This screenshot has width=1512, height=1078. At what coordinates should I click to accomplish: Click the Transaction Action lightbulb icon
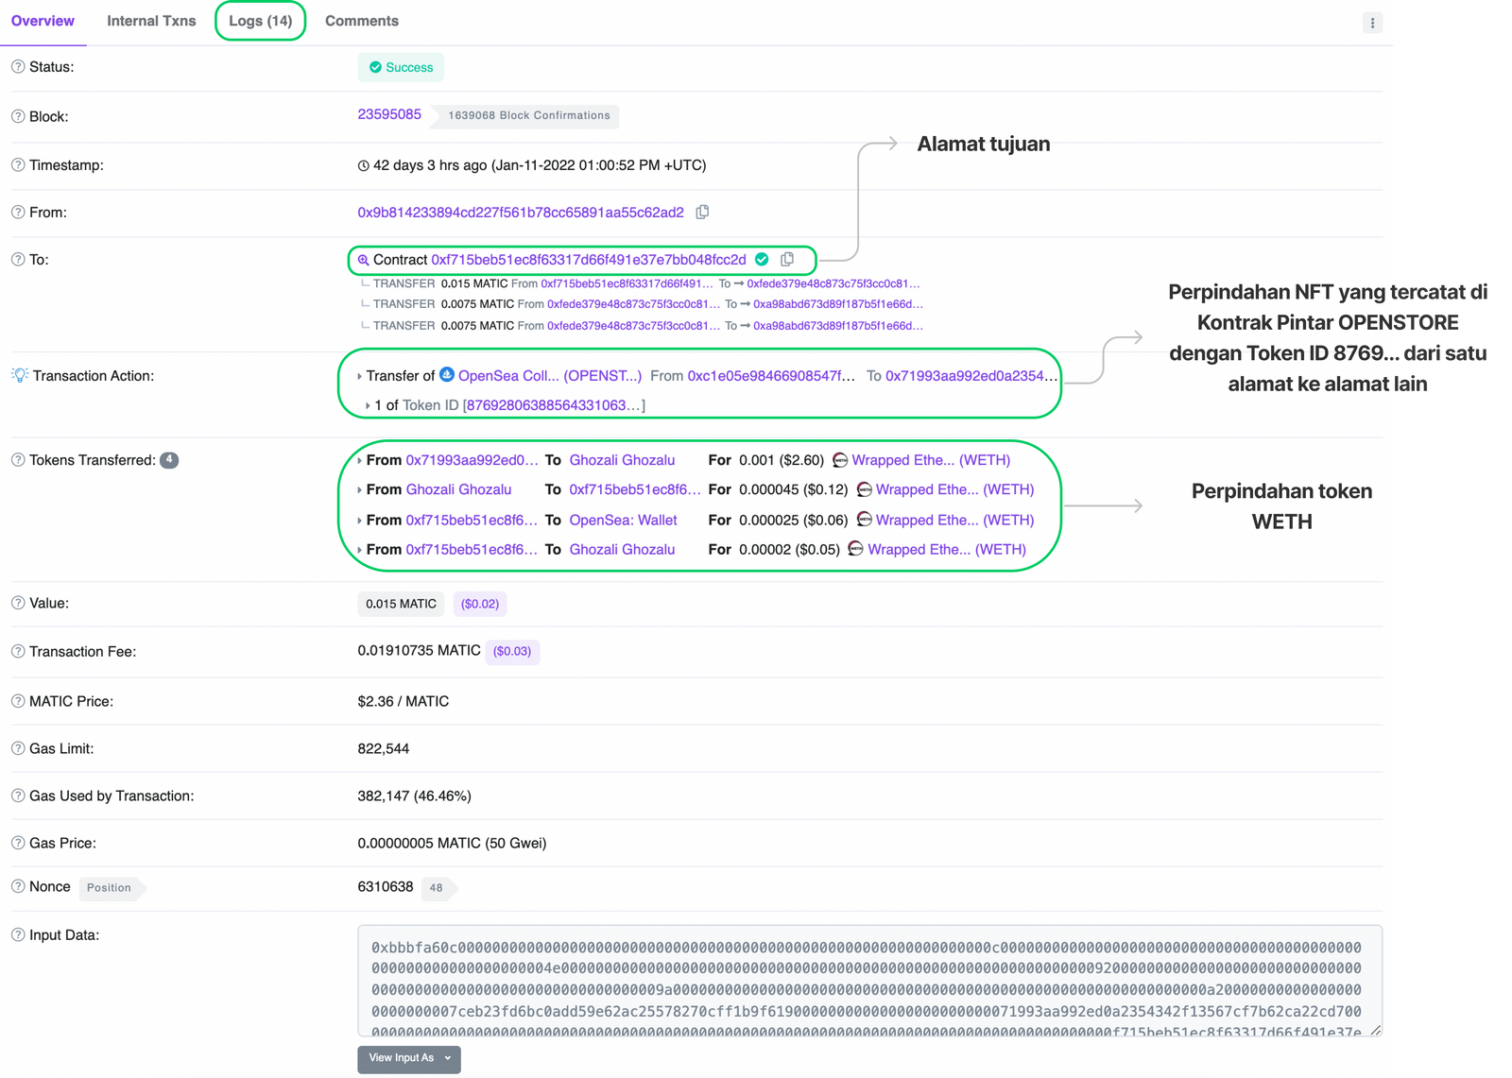tap(20, 375)
